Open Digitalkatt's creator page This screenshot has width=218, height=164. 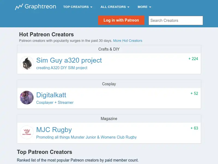click(51, 95)
